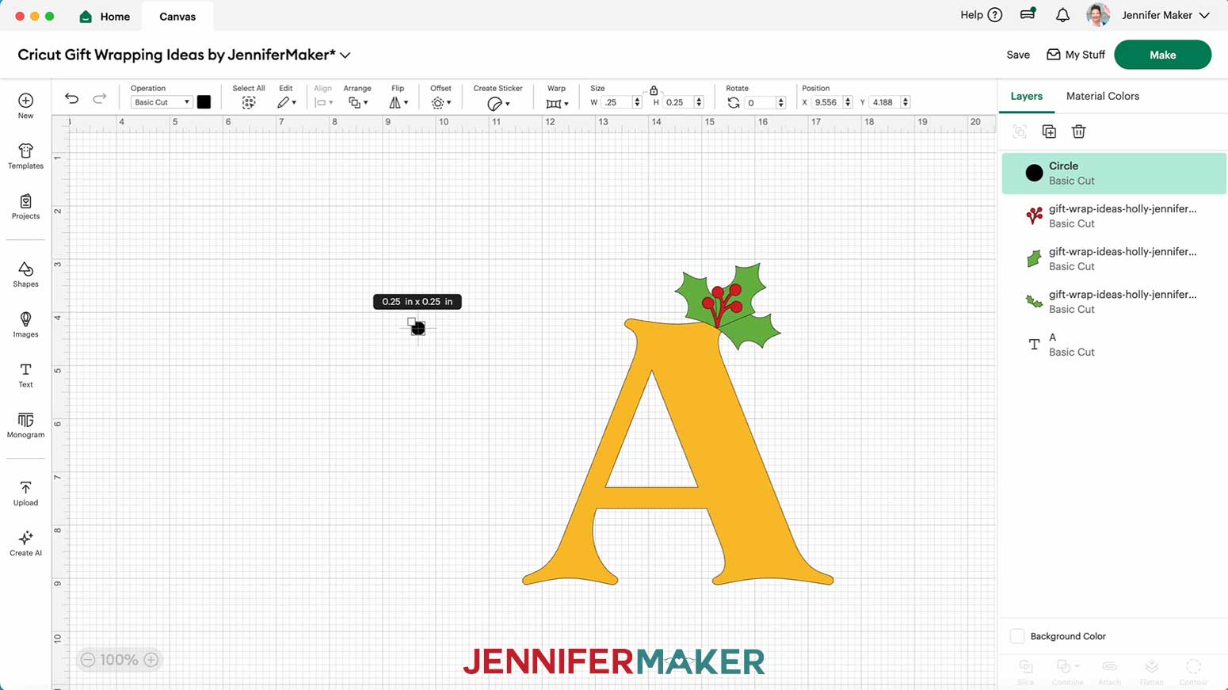Select the single green holly leaf layer
1228x690 pixels.
point(1114,258)
